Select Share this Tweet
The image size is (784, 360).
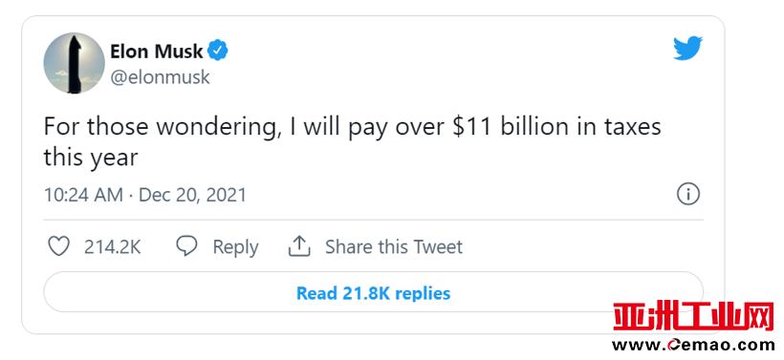tap(394, 247)
